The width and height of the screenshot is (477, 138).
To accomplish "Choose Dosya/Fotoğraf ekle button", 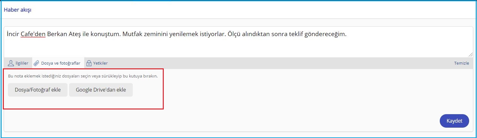I will [x=38, y=90].
